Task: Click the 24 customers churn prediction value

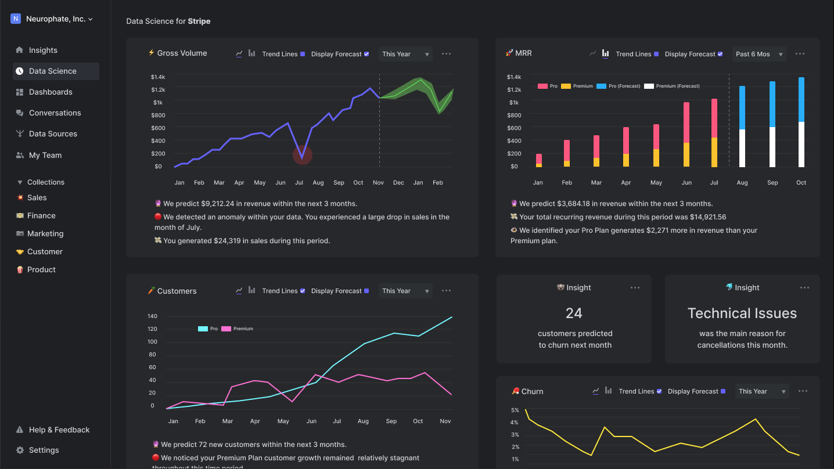Action: (574, 313)
